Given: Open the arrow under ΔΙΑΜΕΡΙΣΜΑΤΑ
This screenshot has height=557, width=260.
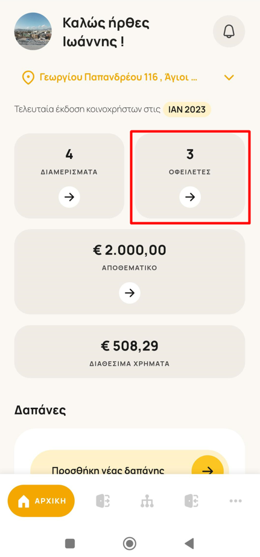Looking at the screenshot, I should click(69, 197).
